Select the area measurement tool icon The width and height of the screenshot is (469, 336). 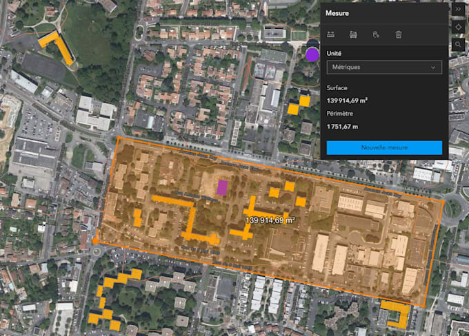click(353, 34)
